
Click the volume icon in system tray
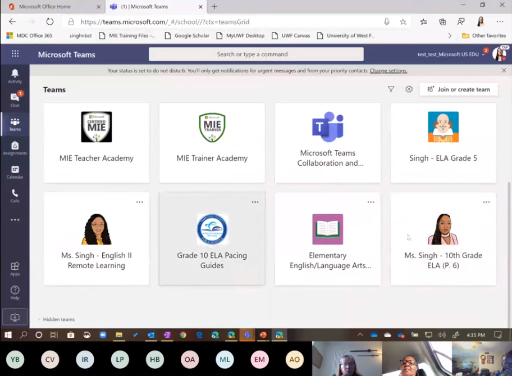(x=442, y=335)
